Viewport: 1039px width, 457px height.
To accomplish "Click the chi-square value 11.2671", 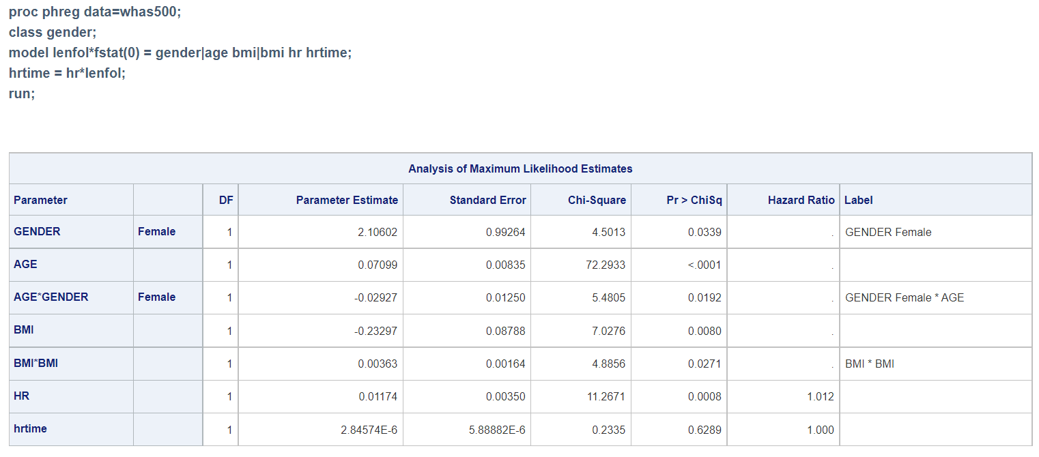I will (606, 396).
